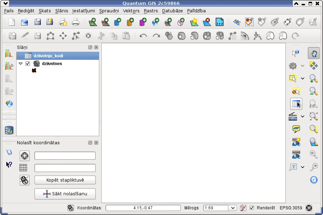The height and width of the screenshot is (215, 323).
Task: Select the Pan Map hand tool
Action: pos(314,53)
